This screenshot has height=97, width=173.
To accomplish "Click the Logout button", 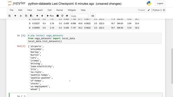I will click(160, 4).
